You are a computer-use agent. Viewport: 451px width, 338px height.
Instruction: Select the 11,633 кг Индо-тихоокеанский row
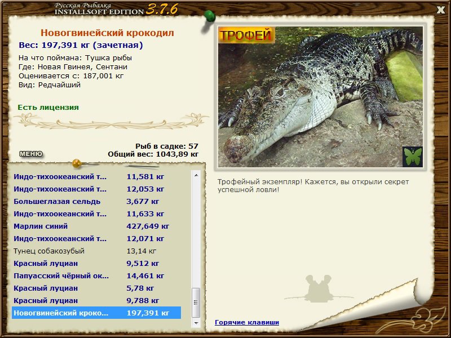[x=96, y=214]
